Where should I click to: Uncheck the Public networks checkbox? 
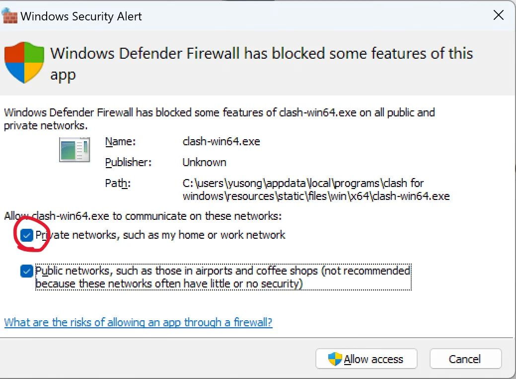click(x=27, y=271)
